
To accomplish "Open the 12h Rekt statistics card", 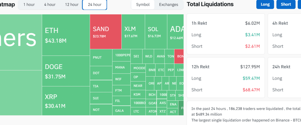I will (x=225, y=78).
